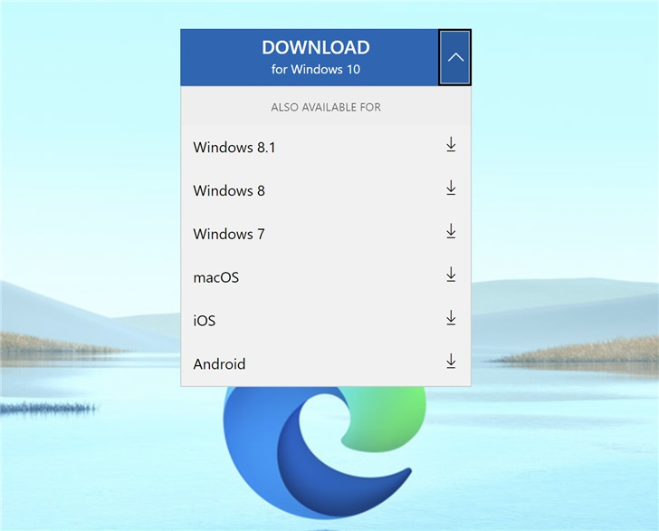Click the macOS download arrow icon

point(451,275)
